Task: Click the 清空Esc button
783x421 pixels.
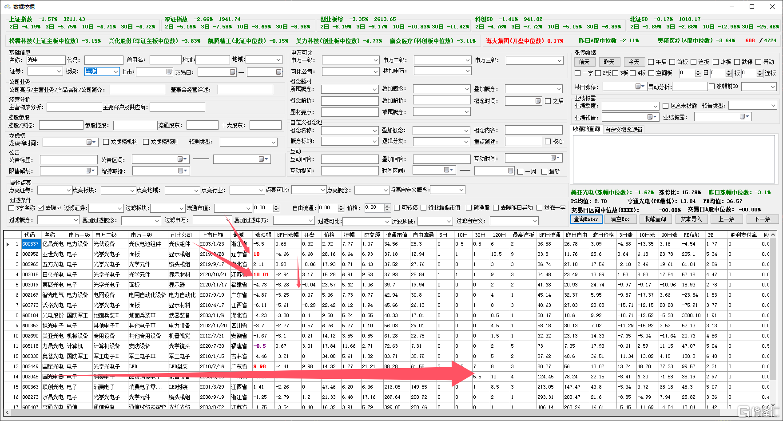Action: click(620, 219)
